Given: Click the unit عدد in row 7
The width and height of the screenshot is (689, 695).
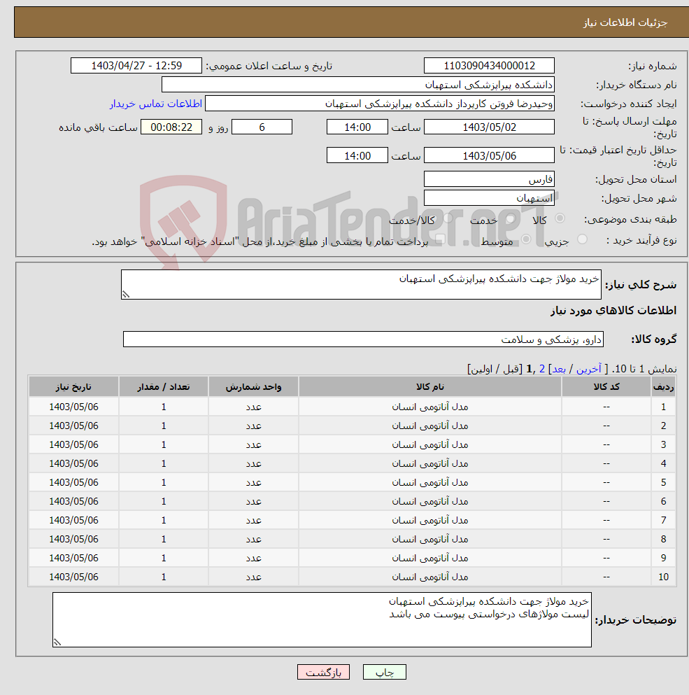Looking at the screenshot, I should click(253, 520).
